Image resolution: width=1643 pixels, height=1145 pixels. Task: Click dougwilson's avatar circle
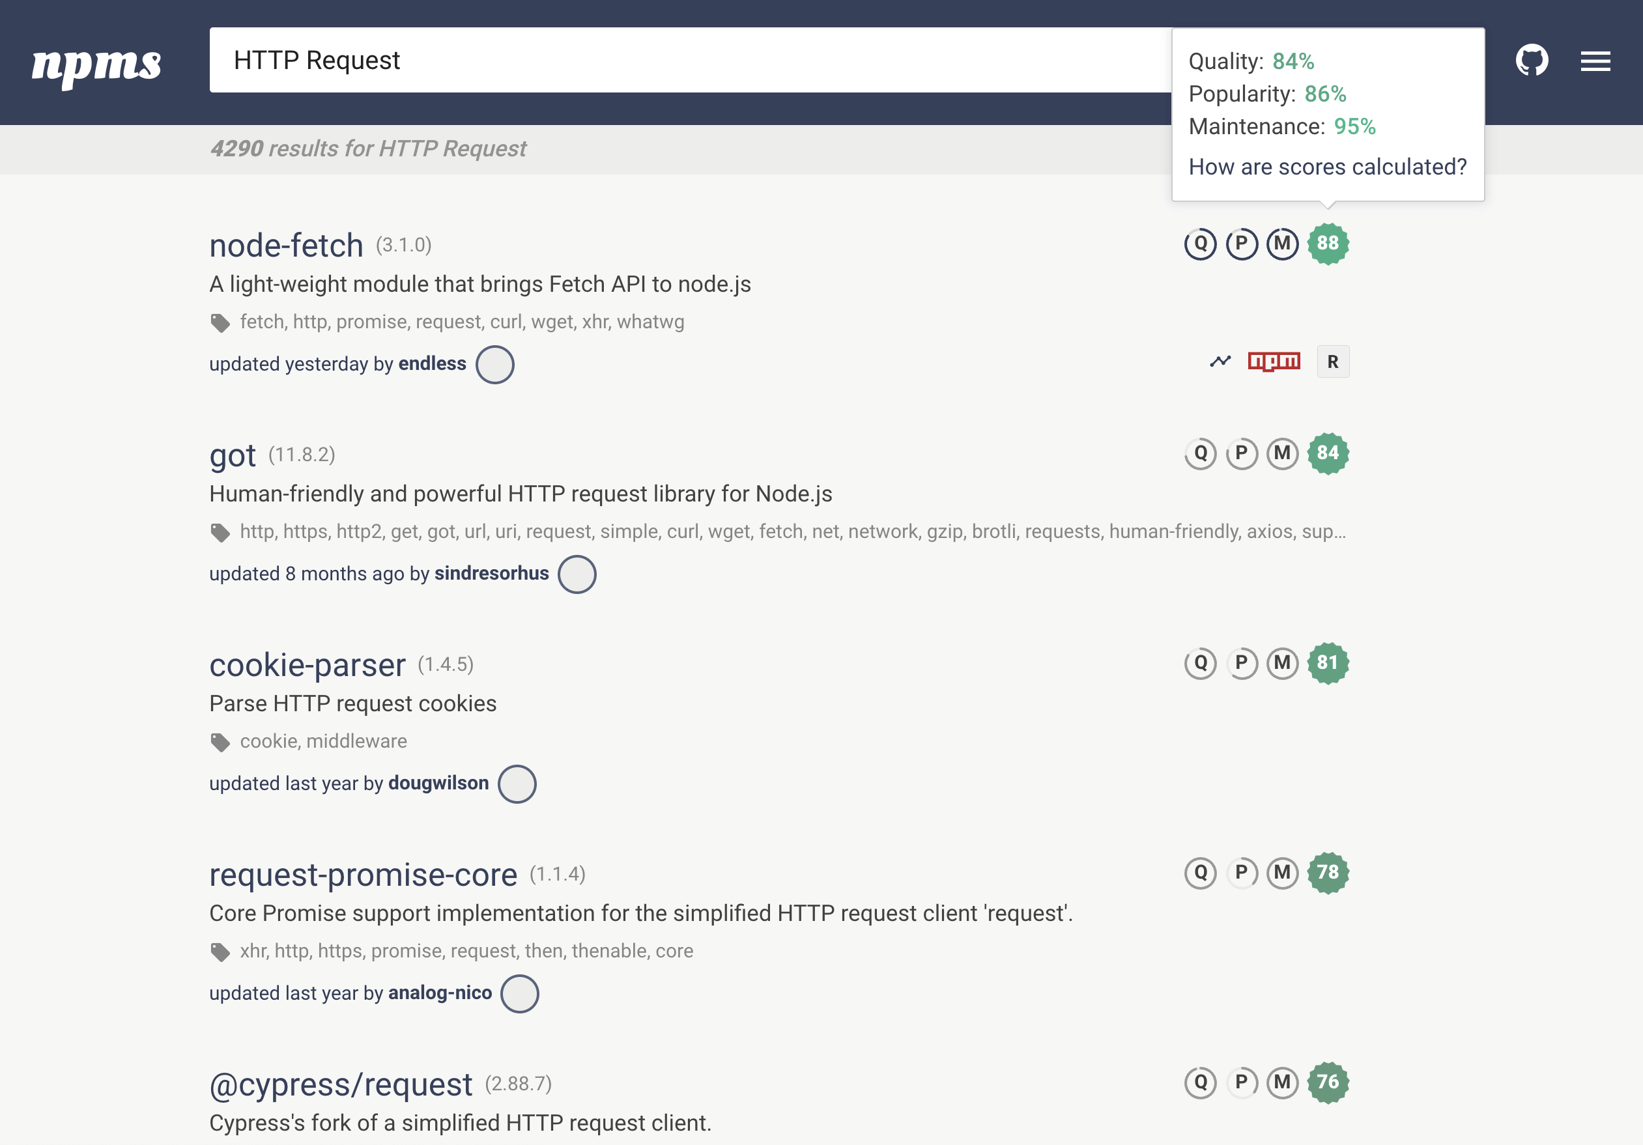tap(517, 784)
